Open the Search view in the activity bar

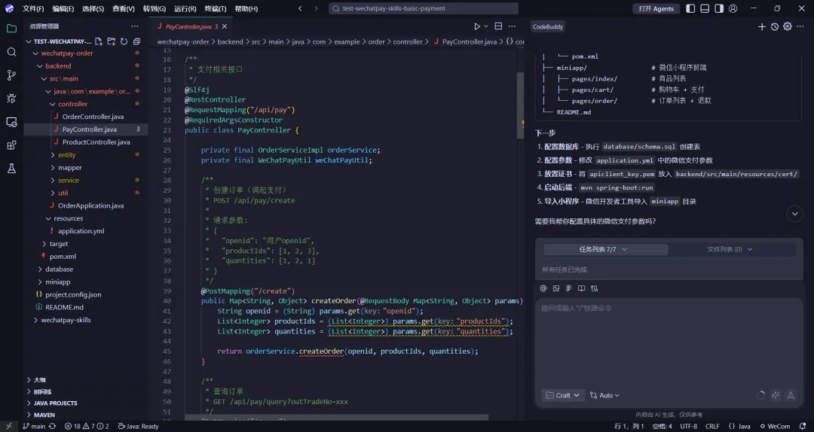pos(11,52)
